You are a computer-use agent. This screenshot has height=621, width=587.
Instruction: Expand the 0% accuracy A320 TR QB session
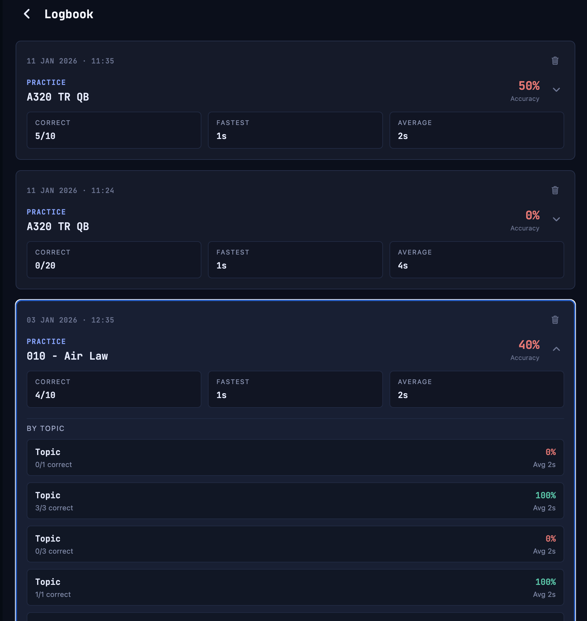pos(556,219)
